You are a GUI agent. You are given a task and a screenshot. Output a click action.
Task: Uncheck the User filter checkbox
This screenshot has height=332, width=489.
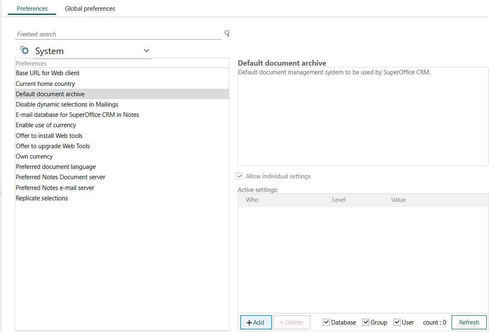(x=397, y=323)
